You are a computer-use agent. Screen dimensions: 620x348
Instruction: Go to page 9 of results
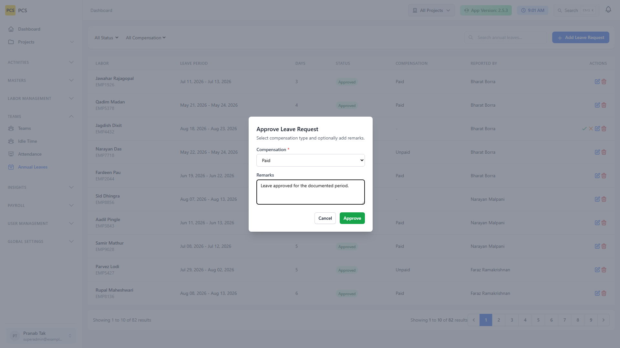[x=591, y=320]
